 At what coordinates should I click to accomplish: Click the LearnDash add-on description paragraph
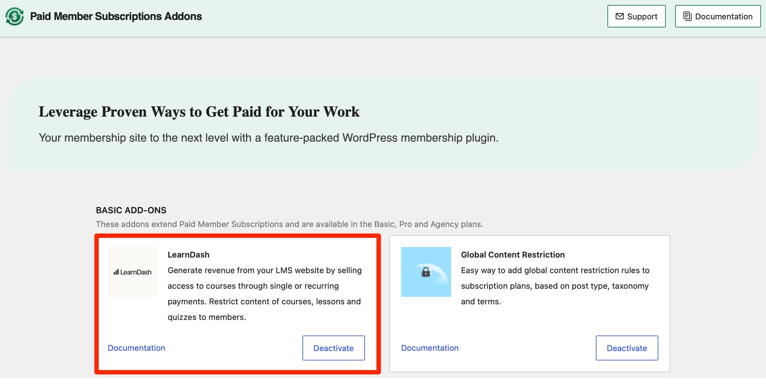click(265, 294)
